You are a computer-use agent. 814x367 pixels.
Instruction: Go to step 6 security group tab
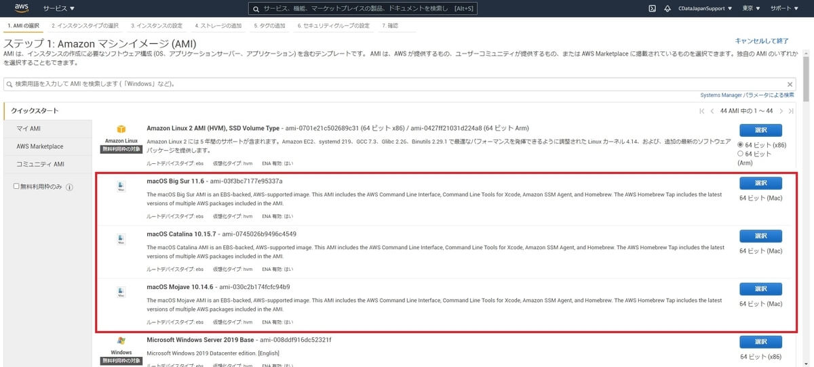click(333, 26)
